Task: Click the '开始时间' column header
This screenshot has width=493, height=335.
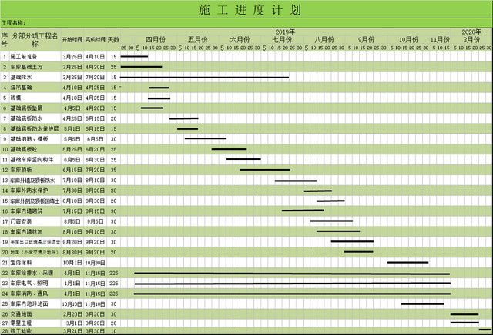Action: (72, 40)
